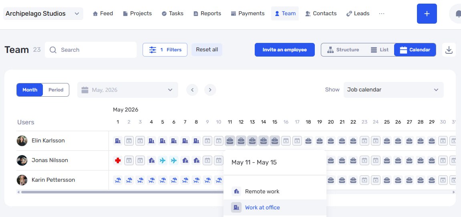The width and height of the screenshot is (461, 217).
Task: Open the notification bell
Action: point(457,14)
